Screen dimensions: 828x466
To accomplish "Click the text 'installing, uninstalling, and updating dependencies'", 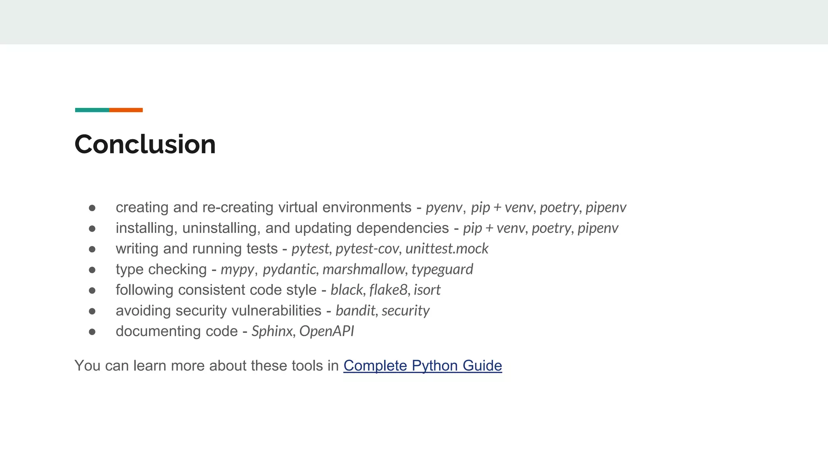I will [x=282, y=228].
